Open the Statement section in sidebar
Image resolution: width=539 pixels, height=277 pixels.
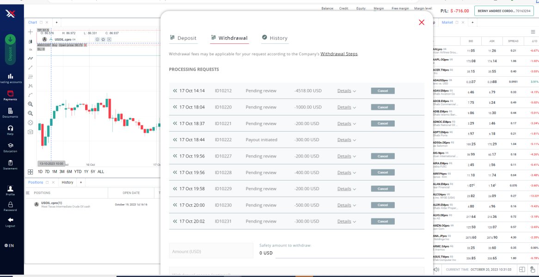pos(10,165)
